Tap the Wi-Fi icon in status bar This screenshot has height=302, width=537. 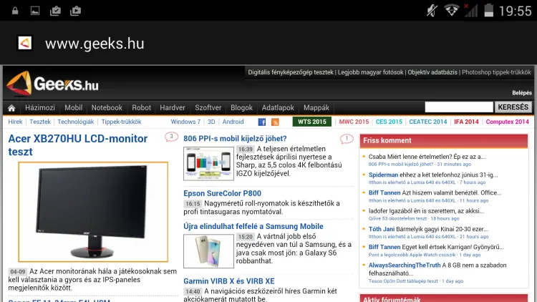point(451,10)
